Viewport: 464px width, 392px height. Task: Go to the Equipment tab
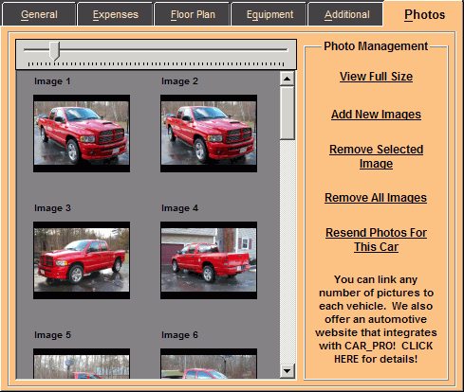coord(269,14)
